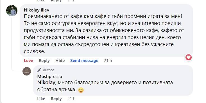Reply to the Mushpresso comment

pyautogui.click(x=56, y=99)
